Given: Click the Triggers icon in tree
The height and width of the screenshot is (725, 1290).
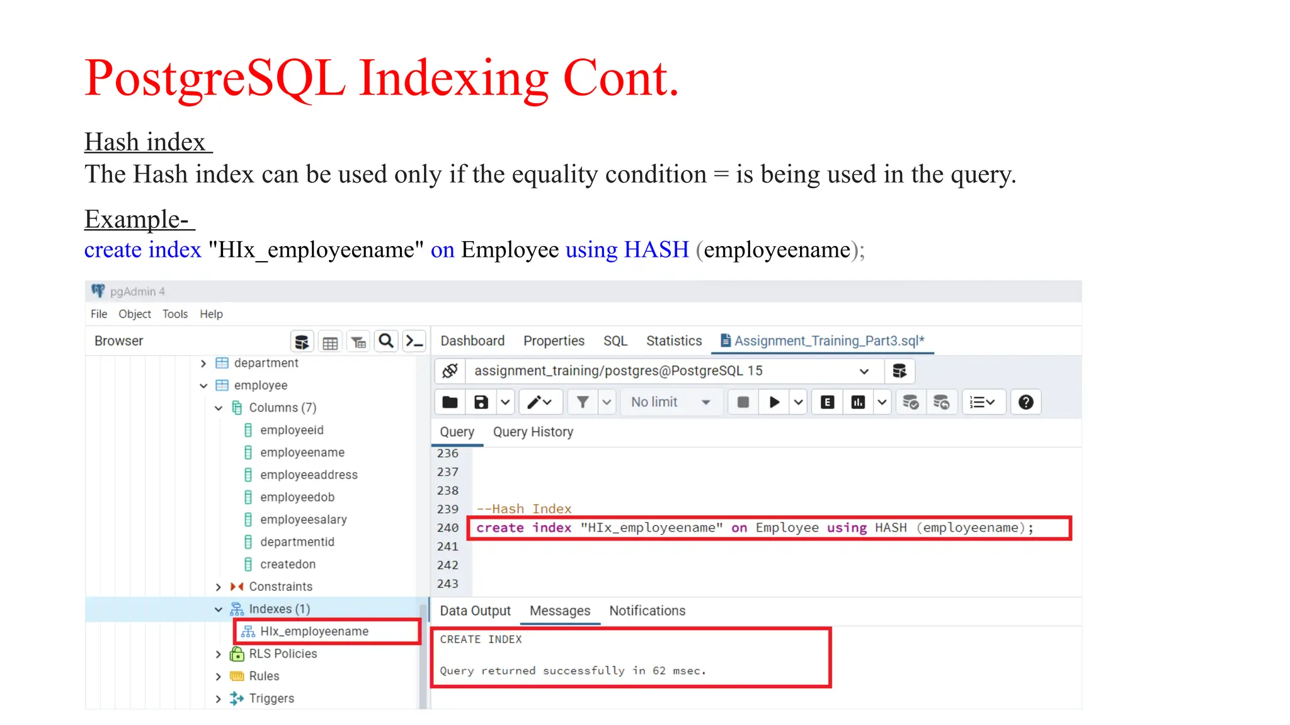Looking at the screenshot, I should click(237, 699).
